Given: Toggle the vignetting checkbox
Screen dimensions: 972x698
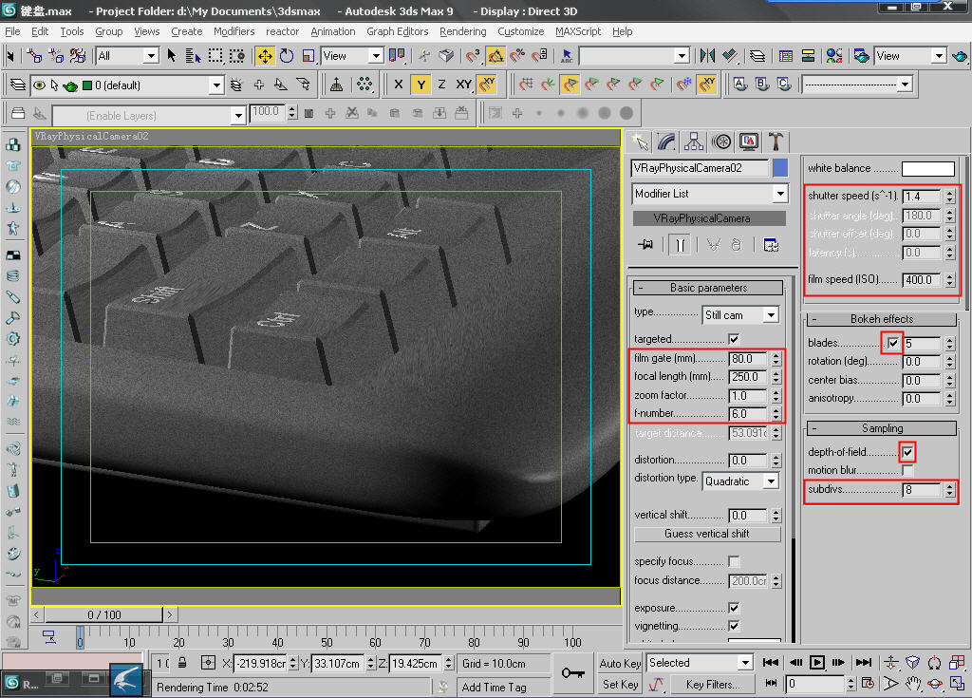Looking at the screenshot, I should pos(734,626).
